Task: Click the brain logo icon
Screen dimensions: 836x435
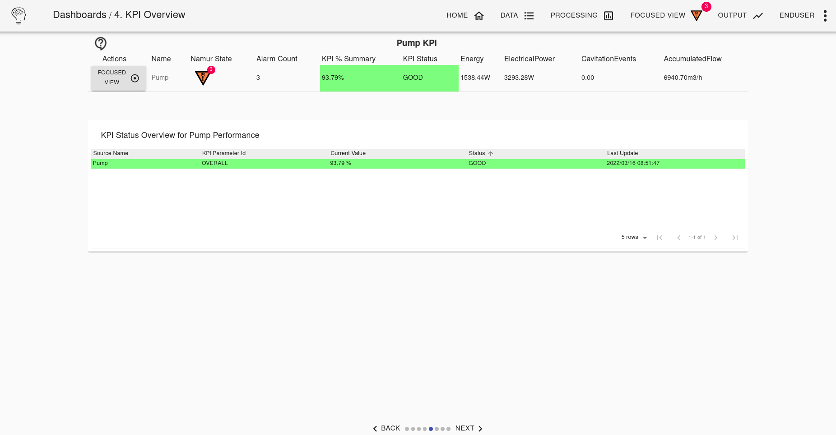Action: point(19,15)
